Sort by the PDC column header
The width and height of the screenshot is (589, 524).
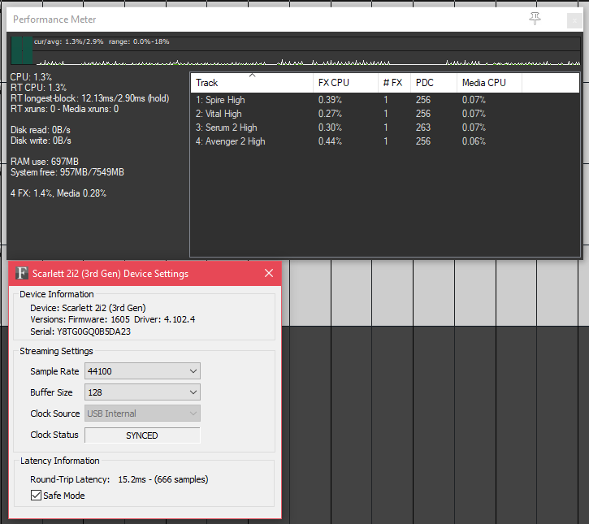[x=434, y=83]
